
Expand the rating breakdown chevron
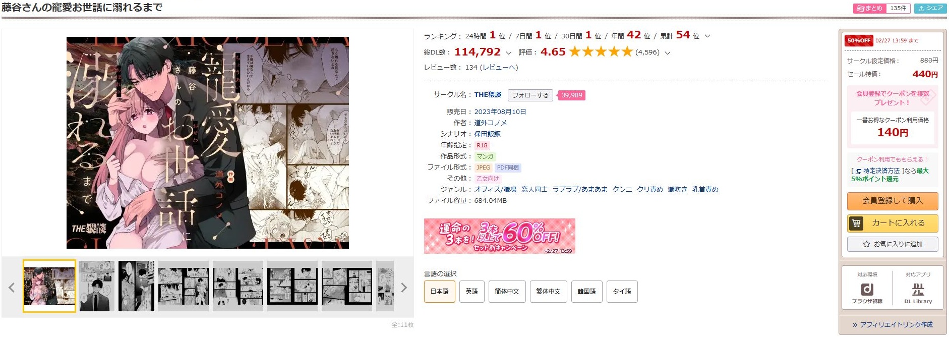click(x=668, y=53)
